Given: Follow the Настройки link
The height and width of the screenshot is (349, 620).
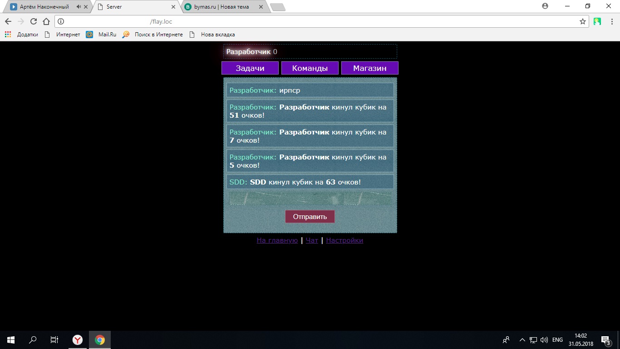Looking at the screenshot, I should (x=344, y=240).
